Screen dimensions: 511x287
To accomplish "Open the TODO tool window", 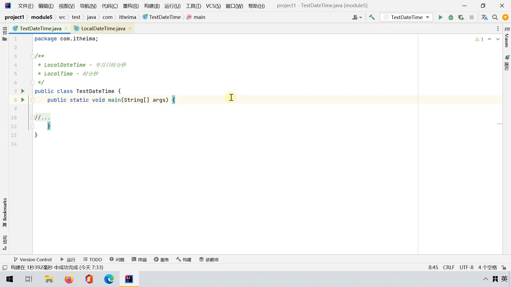I will [92, 260].
